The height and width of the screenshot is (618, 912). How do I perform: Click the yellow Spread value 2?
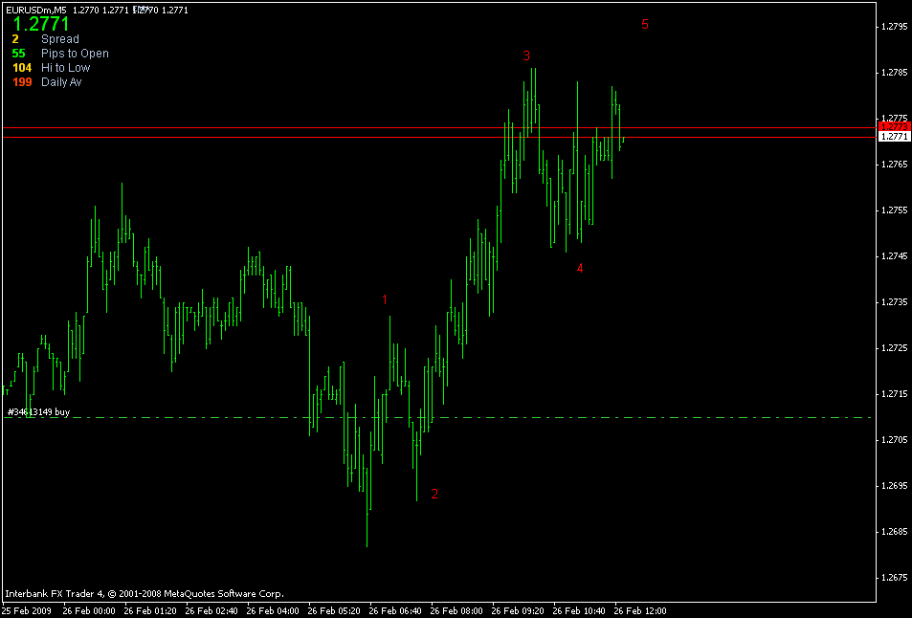[14, 38]
